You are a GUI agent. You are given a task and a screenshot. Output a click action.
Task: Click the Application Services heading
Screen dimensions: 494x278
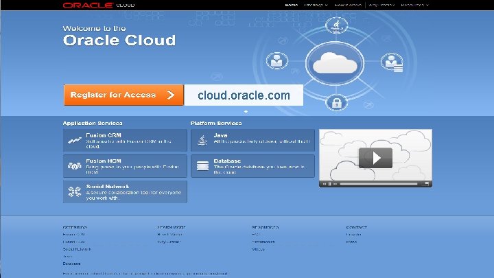tap(93, 124)
